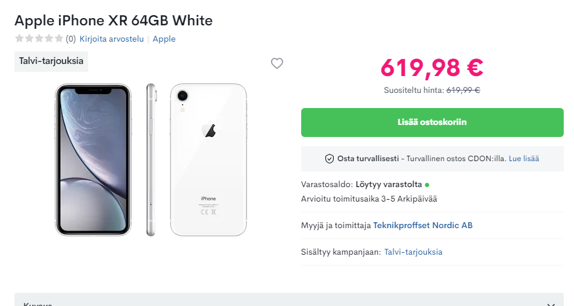The height and width of the screenshot is (306, 574).
Task: Click the third rating star
Action: pyautogui.click(x=39, y=39)
